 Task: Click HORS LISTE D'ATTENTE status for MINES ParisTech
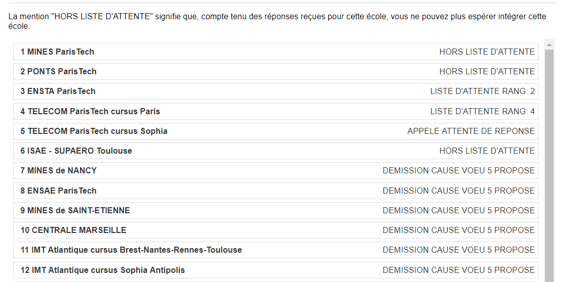(x=487, y=52)
